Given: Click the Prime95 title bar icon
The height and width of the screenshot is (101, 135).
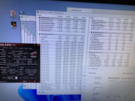Looking at the screenshot, I should click(22, 17).
